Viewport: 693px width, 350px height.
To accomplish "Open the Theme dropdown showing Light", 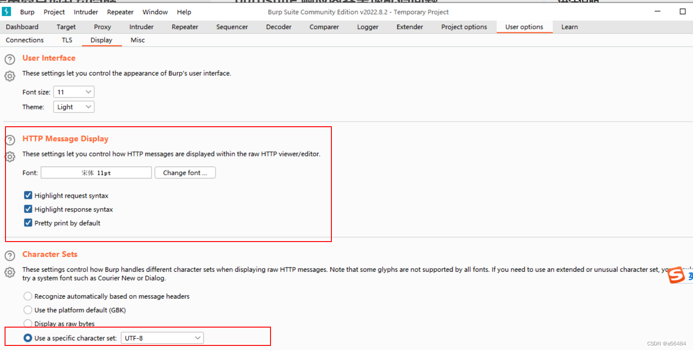I will (74, 107).
